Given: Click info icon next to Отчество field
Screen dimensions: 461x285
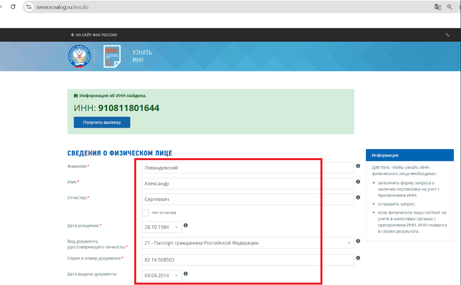Looking at the screenshot, I should tap(358, 197).
